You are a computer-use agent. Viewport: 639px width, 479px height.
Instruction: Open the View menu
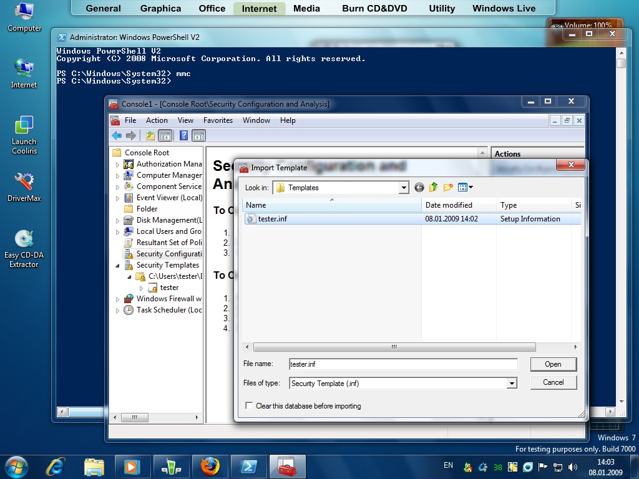coord(185,120)
